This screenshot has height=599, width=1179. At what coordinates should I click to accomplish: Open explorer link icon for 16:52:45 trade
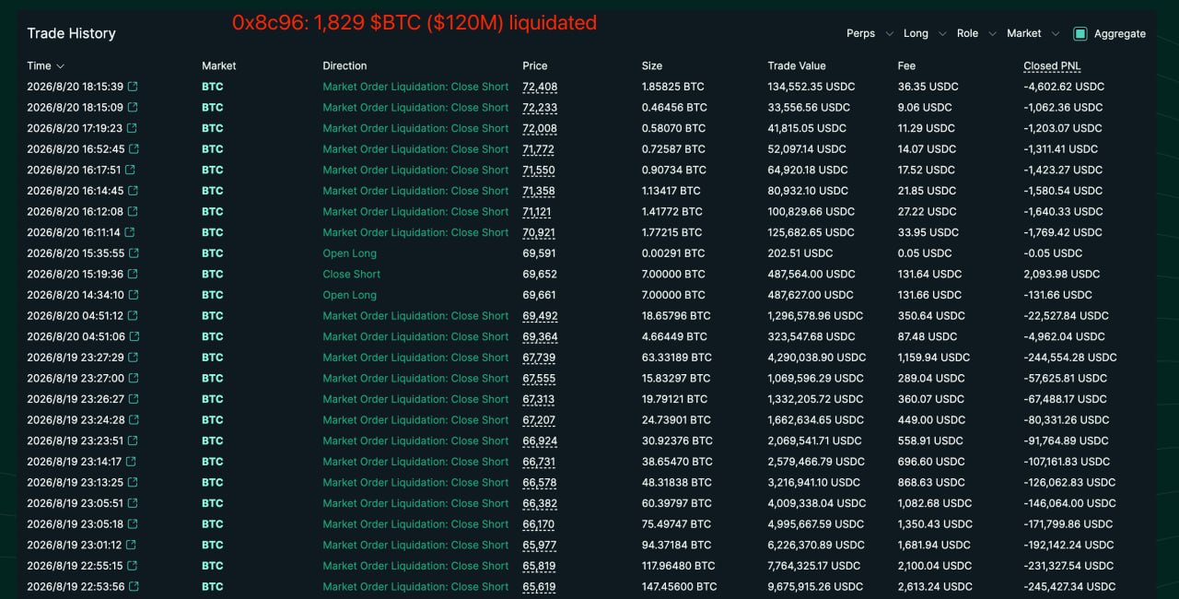(134, 149)
